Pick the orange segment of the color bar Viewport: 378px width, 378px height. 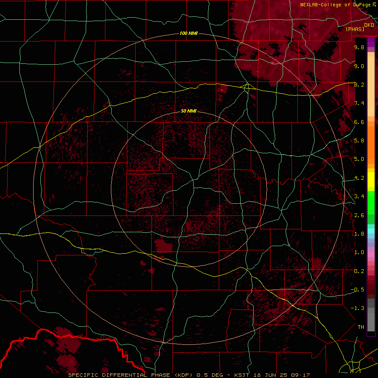pos(371,144)
